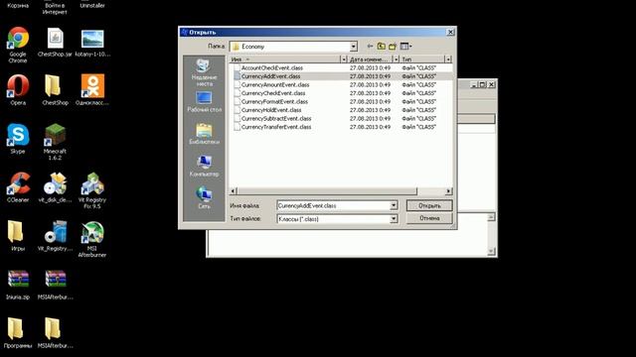
Task: Select the vit_disk_cle desktop icon
Action: (x=55, y=187)
